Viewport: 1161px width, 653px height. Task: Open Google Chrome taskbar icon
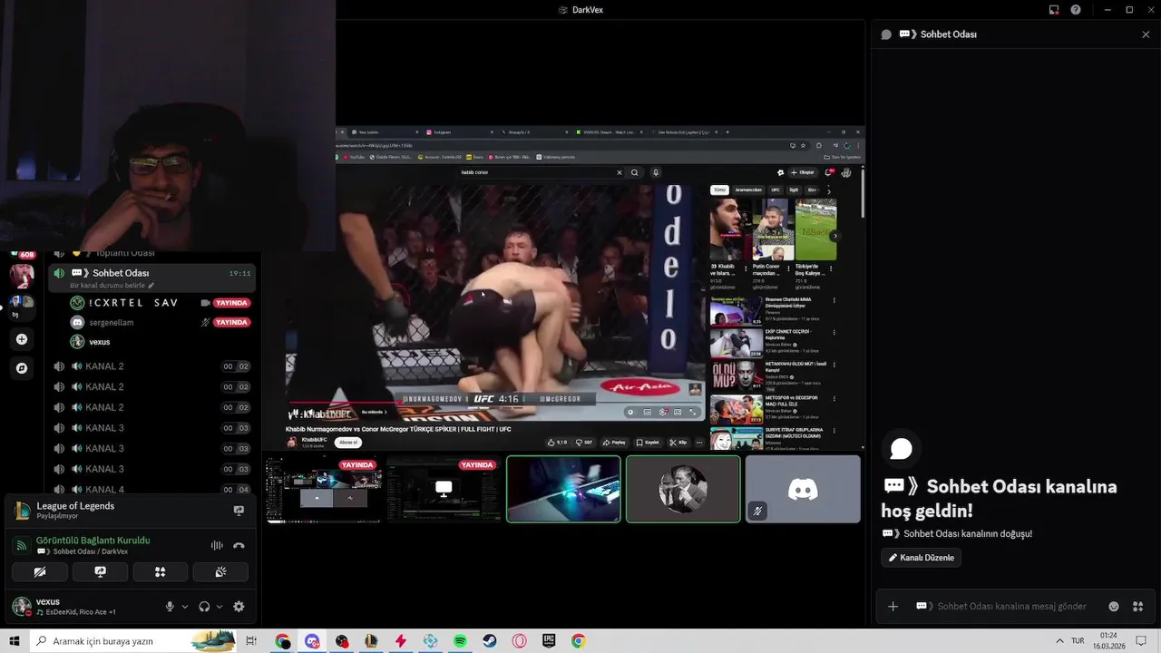tap(578, 641)
